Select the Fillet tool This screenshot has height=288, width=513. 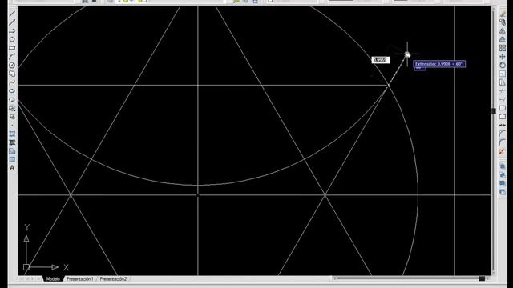click(x=503, y=142)
